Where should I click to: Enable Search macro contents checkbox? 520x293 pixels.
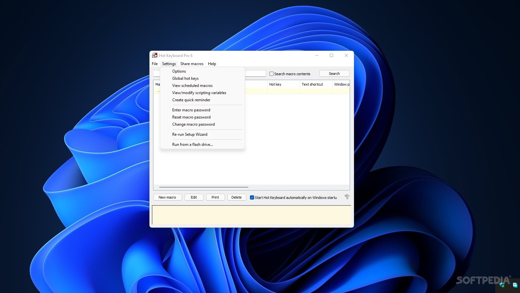[x=271, y=74]
